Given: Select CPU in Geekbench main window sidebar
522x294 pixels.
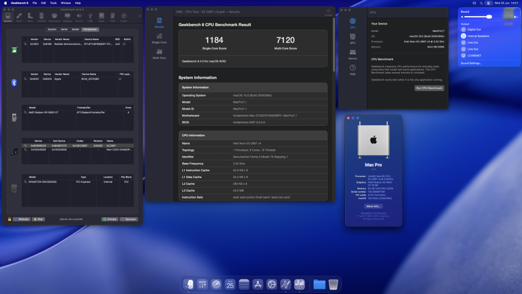Looking at the screenshot, I should tap(352, 23).
